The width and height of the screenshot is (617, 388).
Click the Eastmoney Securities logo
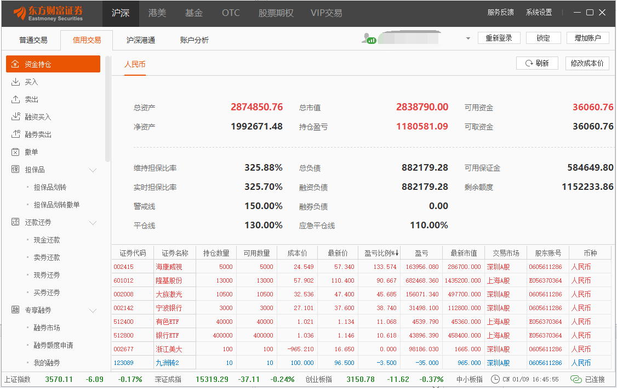point(48,13)
